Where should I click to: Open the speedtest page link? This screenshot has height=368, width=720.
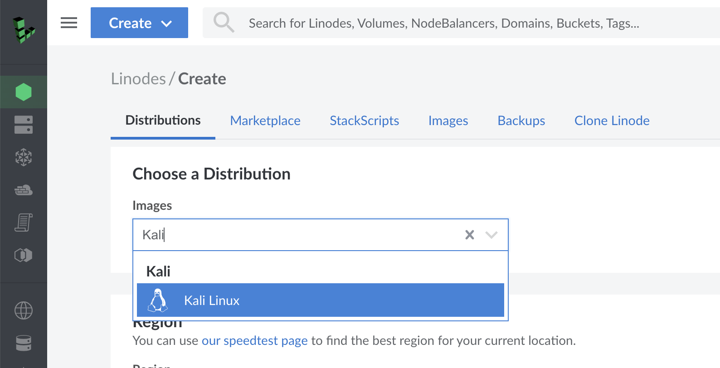coord(254,341)
